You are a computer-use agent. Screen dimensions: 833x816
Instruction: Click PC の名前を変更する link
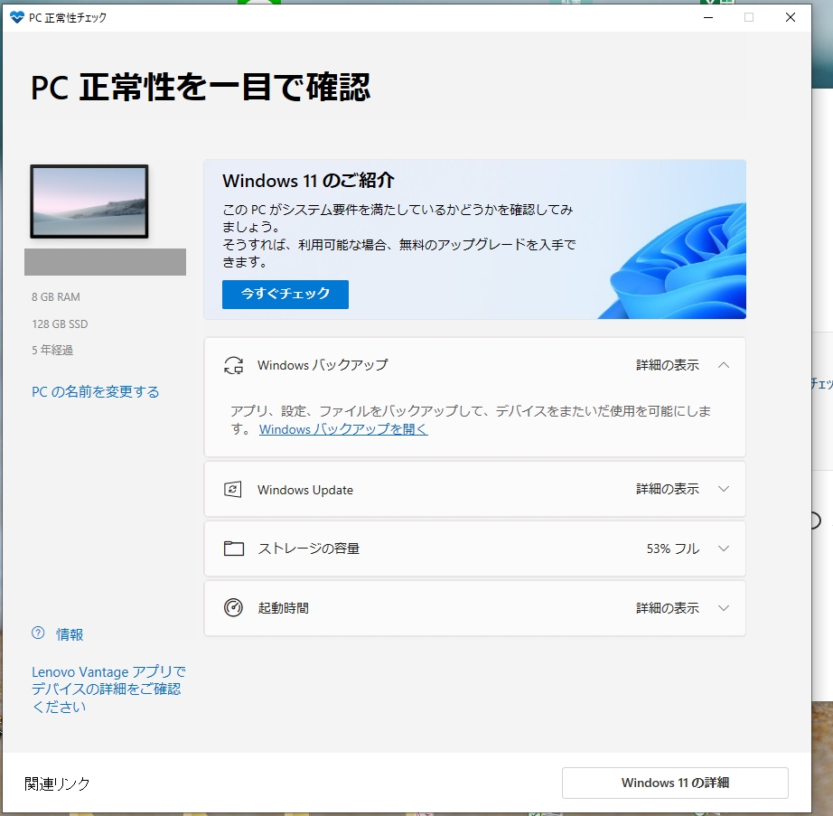pyautogui.click(x=96, y=391)
